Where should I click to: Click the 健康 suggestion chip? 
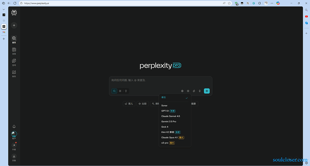[x=194, y=104]
